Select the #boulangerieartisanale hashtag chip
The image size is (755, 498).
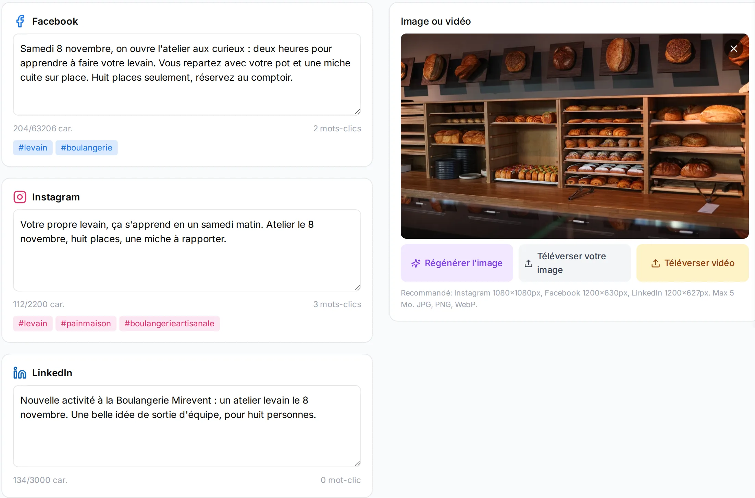coord(170,324)
